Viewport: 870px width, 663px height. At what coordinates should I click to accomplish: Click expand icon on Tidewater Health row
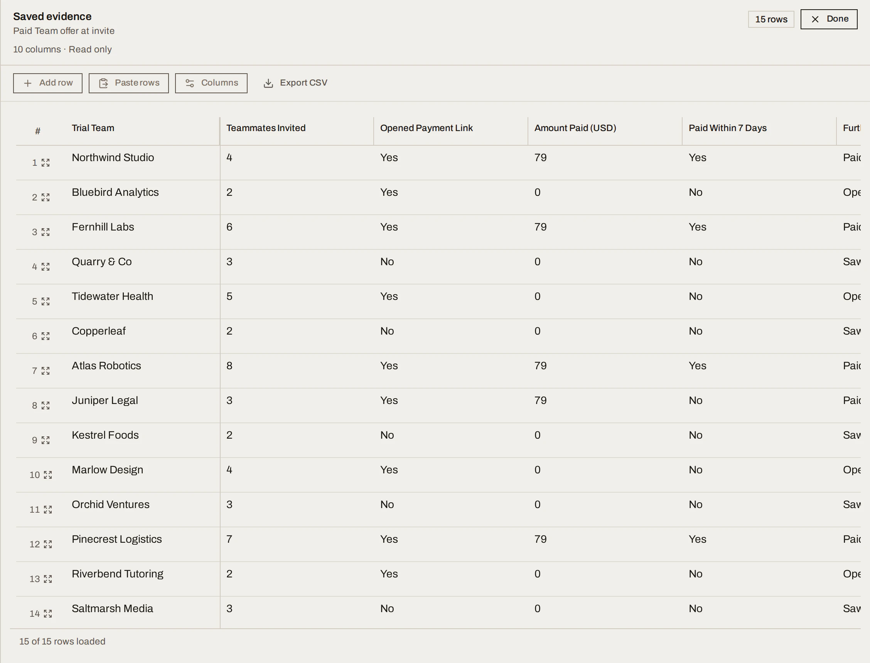pos(46,301)
